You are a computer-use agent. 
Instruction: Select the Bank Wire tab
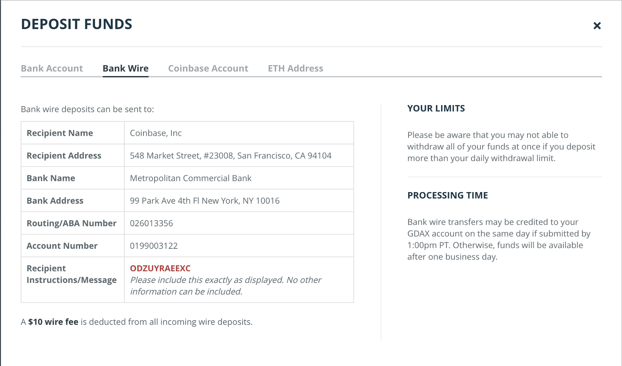click(x=125, y=69)
